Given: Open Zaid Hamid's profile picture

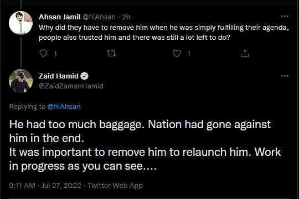Looking at the screenshot, I should tap(20, 81).
